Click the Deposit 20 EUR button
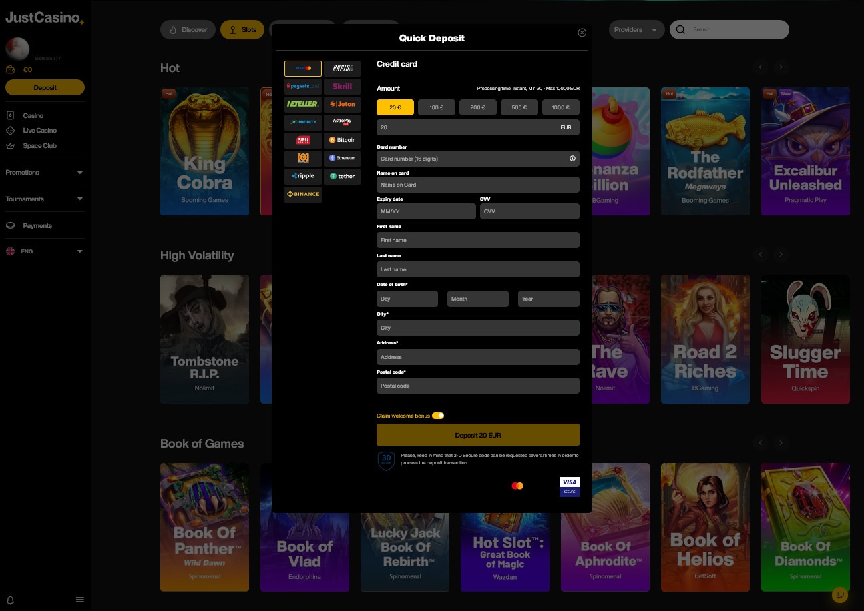This screenshot has height=611, width=864. tap(477, 435)
